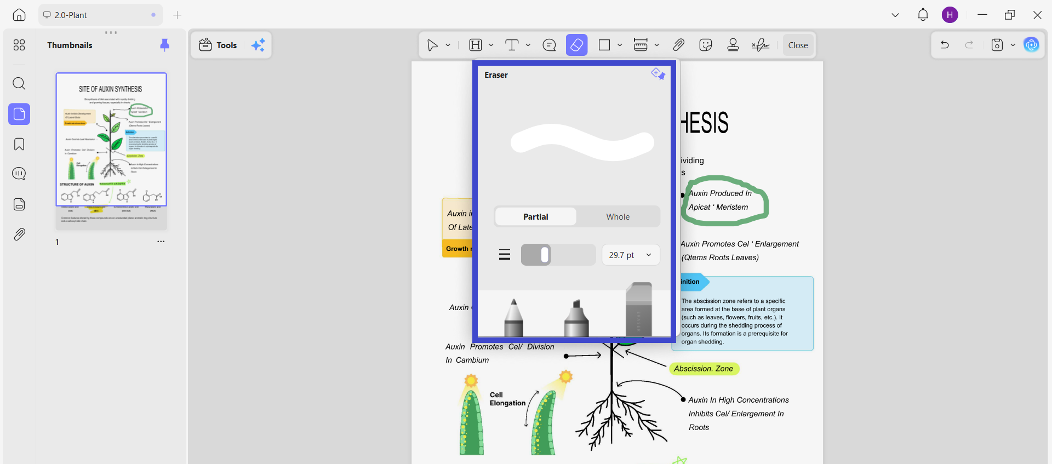Select the stamp tool
This screenshot has width=1052, height=464.
733,45
